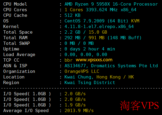Select location Kwai Chung, Hong Kong / HK
Viewport: 162px width, 115px height.
(x=99, y=77)
